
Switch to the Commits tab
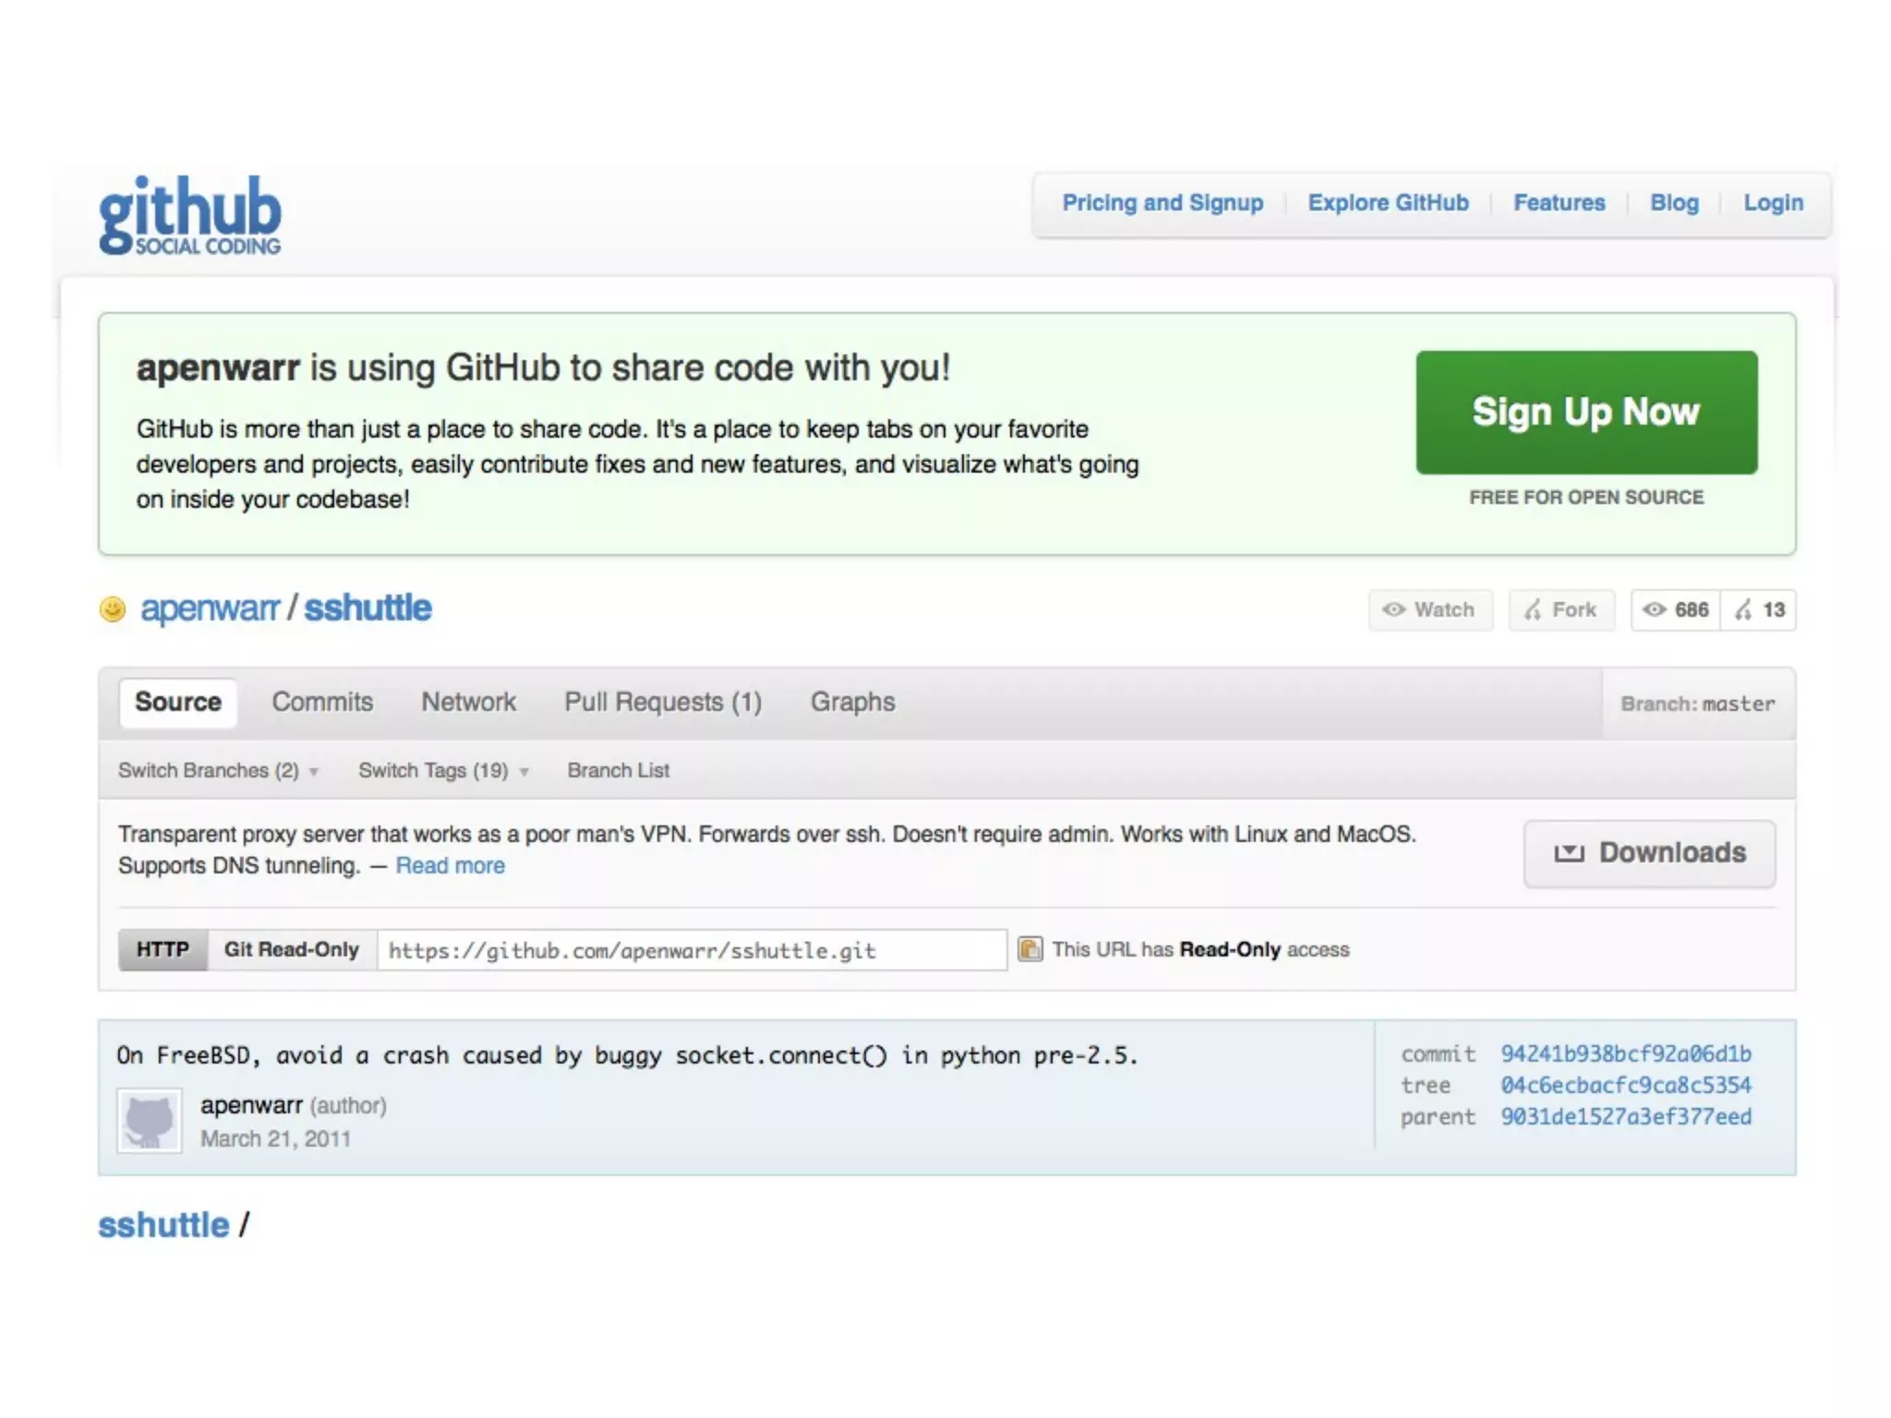[322, 703]
